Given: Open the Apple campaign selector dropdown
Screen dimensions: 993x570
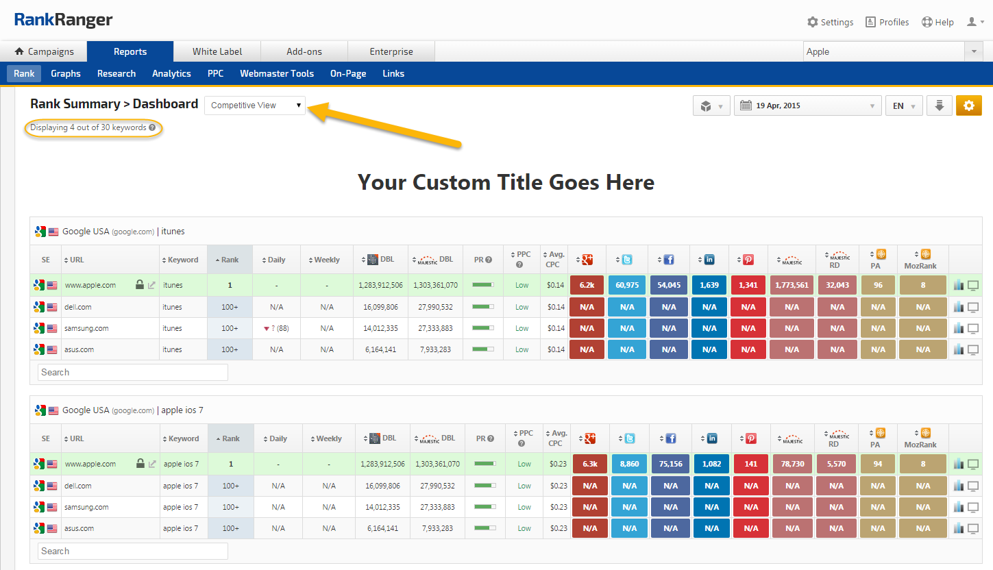Looking at the screenshot, I should (893, 51).
